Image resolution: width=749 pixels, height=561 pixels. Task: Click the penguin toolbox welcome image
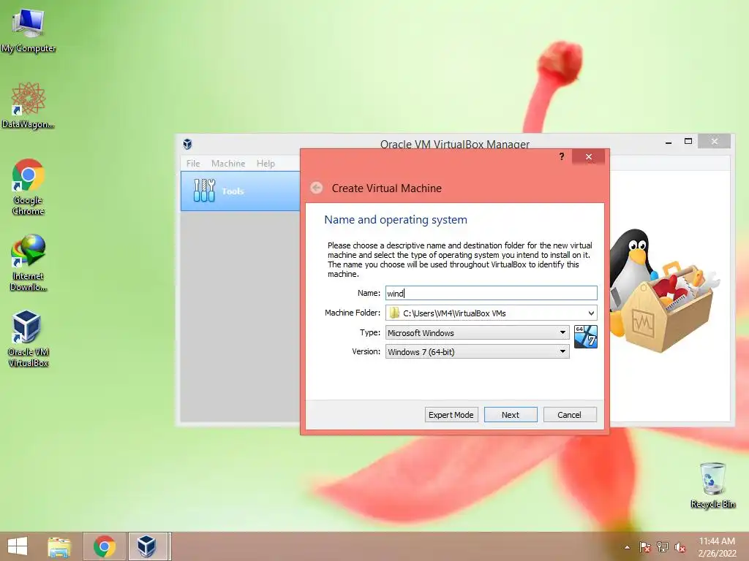(664, 289)
